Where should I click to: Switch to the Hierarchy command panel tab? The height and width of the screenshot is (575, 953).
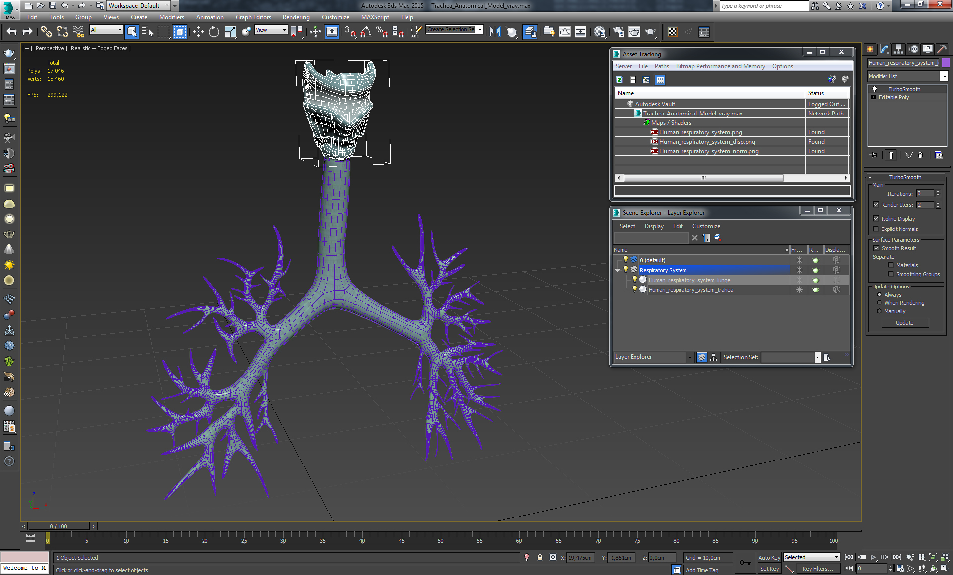pos(898,49)
